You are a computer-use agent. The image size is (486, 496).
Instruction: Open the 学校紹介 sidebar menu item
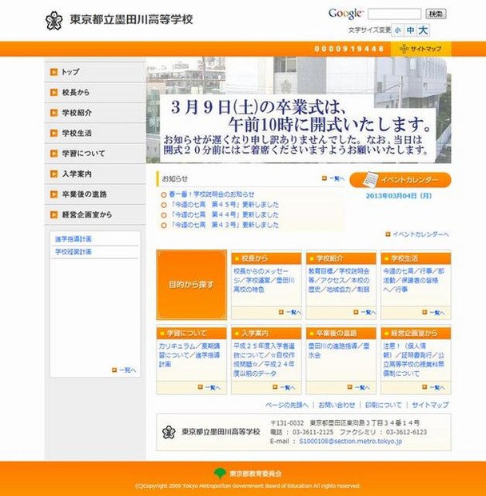(x=77, y=113)
